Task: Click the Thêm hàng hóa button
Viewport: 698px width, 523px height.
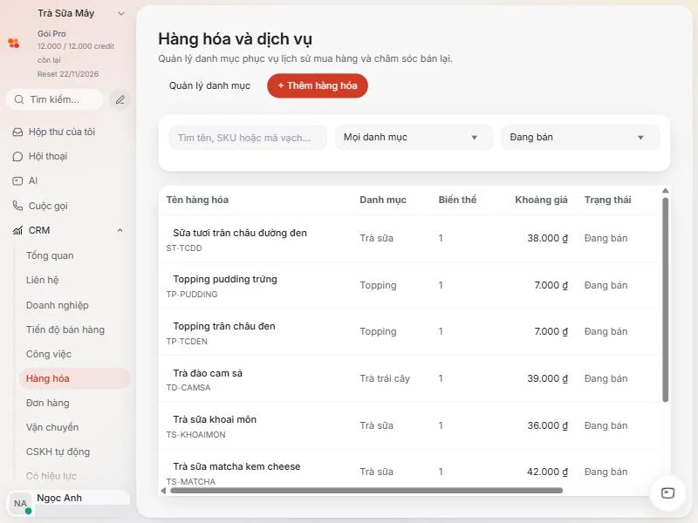Action: pos(318,85)
